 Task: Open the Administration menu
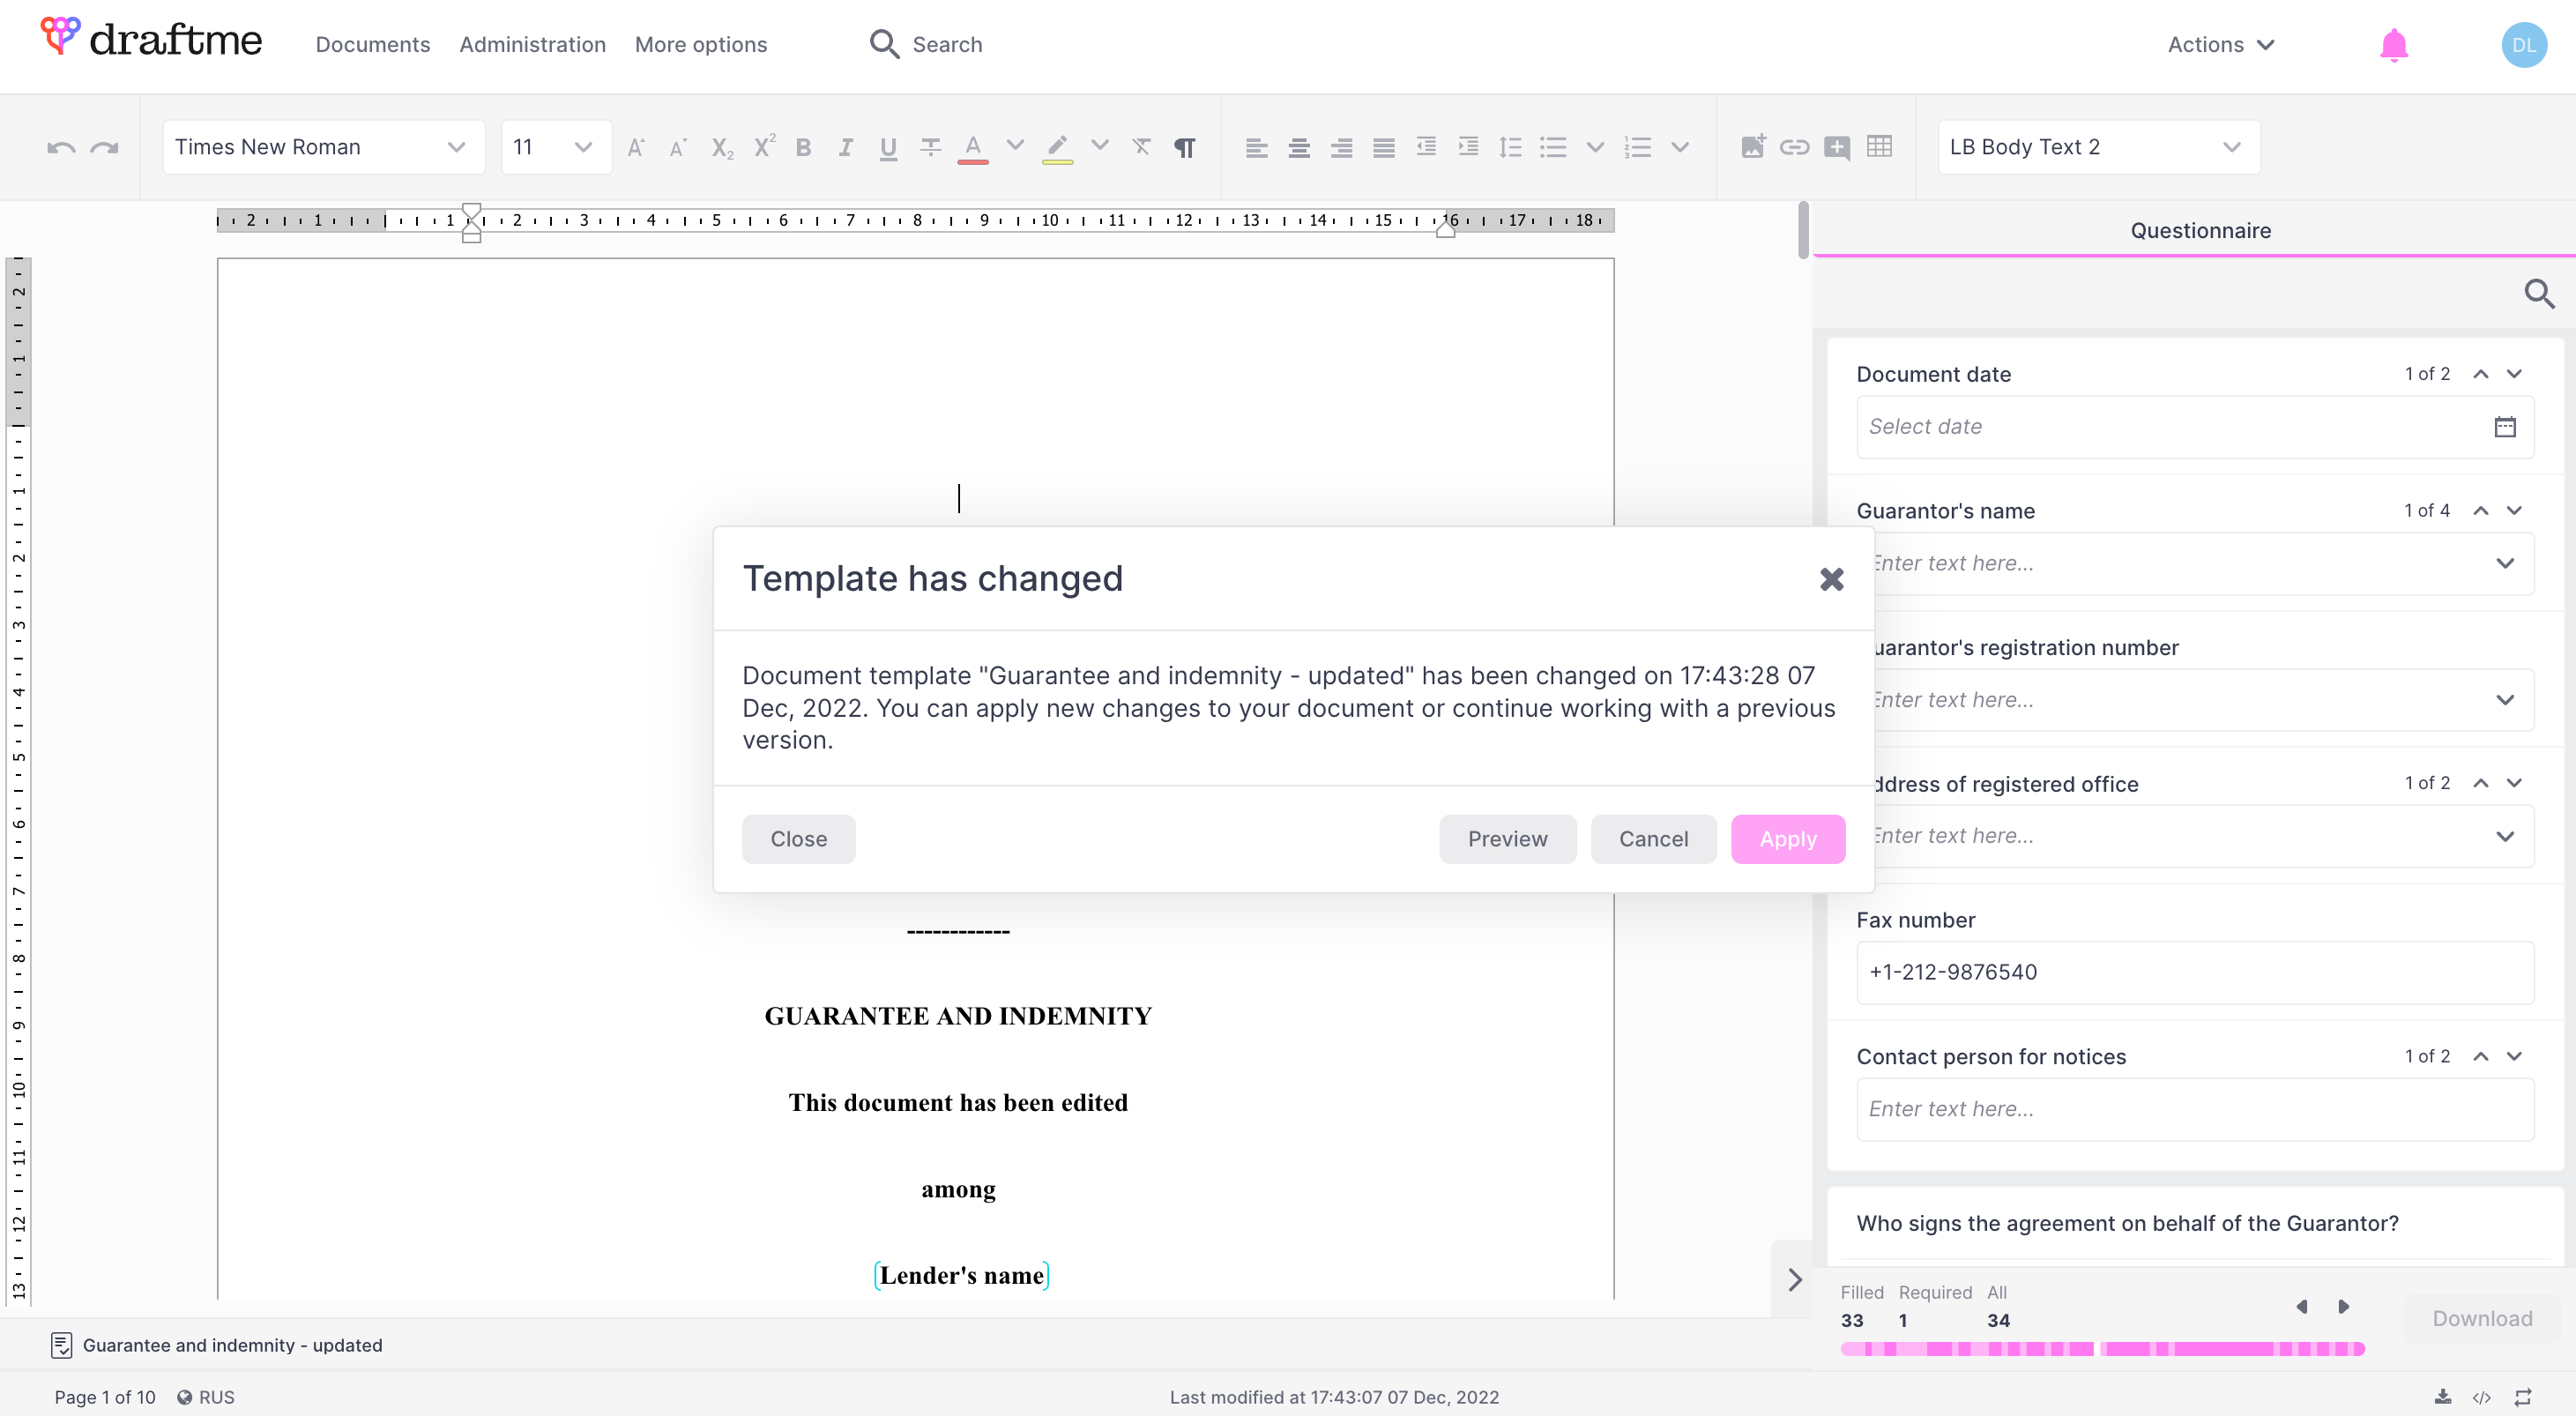pos(532,45)
